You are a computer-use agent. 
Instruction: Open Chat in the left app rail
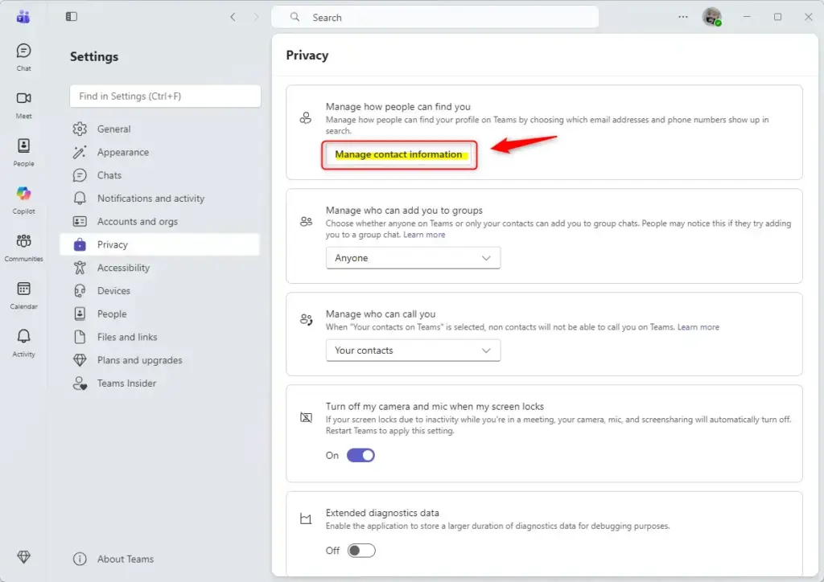tap(23, 57)
